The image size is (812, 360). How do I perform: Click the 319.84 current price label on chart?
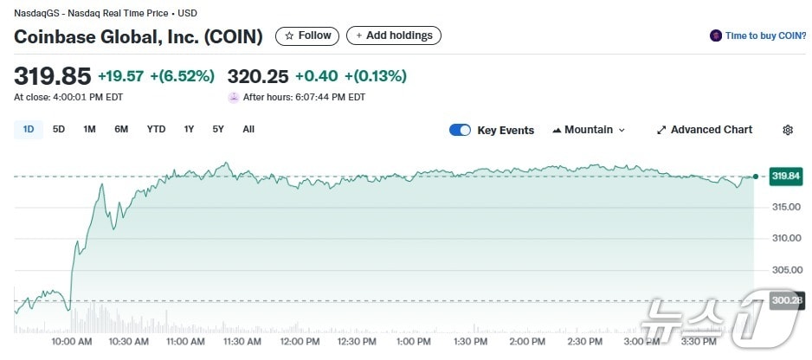pyautogui.click(x=785, y=177)
